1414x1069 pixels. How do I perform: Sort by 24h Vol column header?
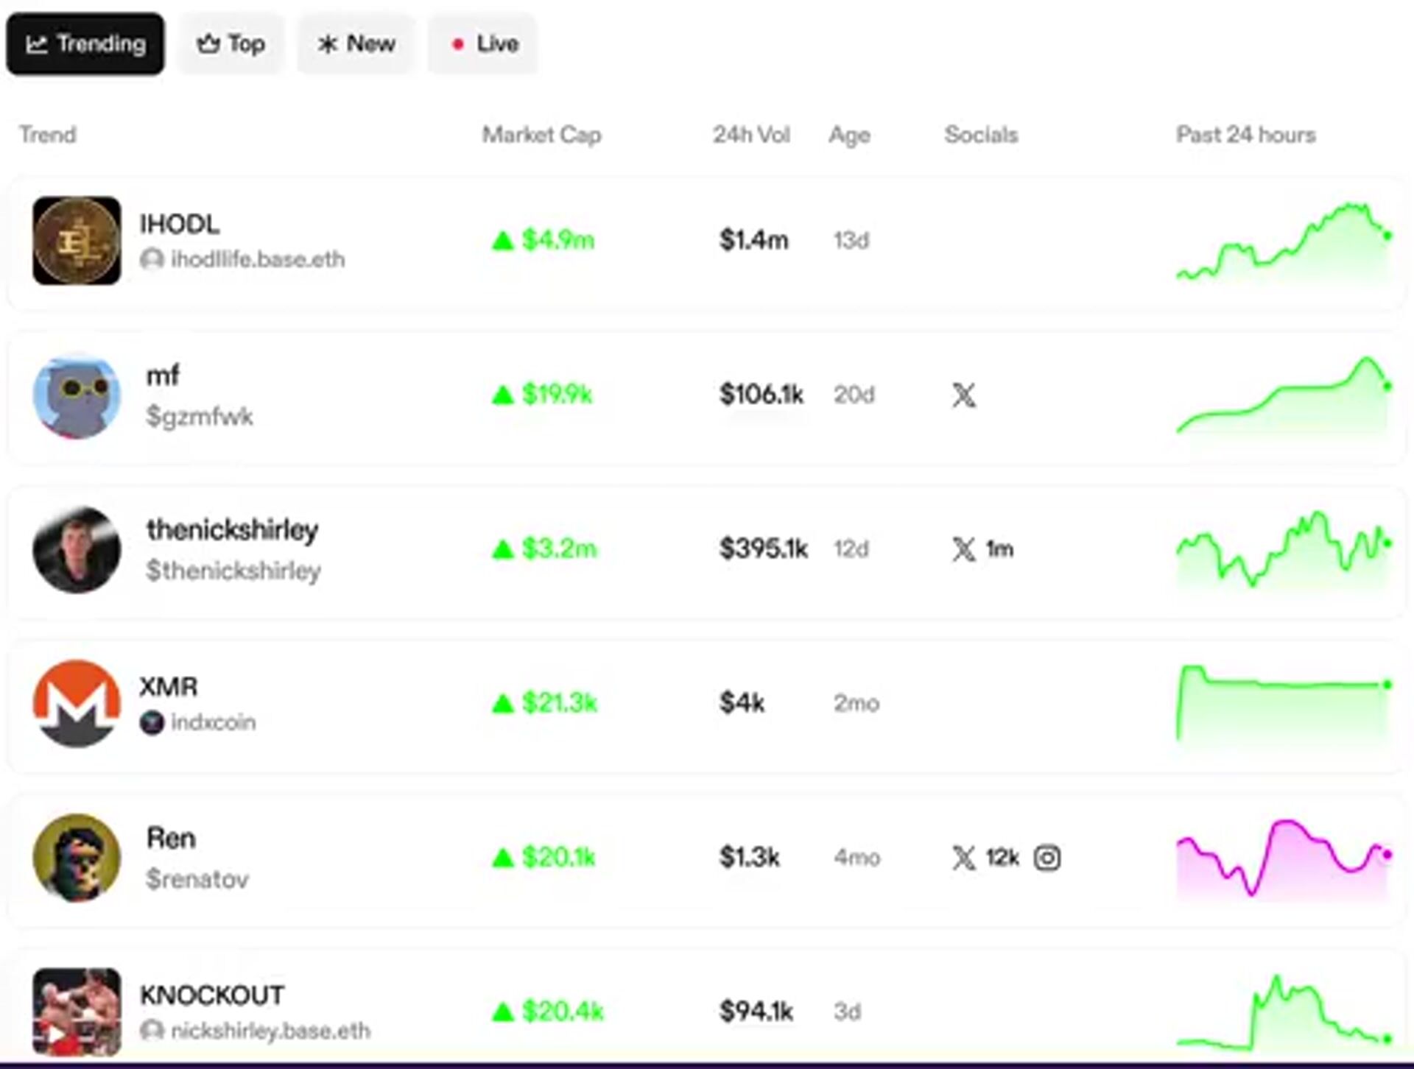[x=750, y=135]
